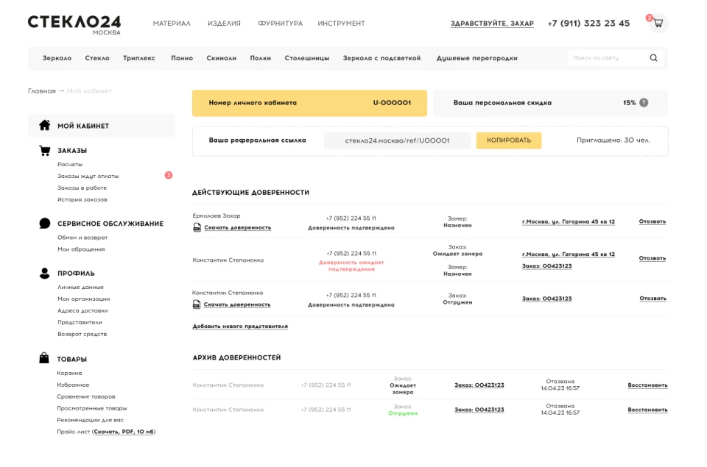Viewport: 707px width, 467px height.
Task: Go to Столешницы category
Action: click(x=306, y=58)
